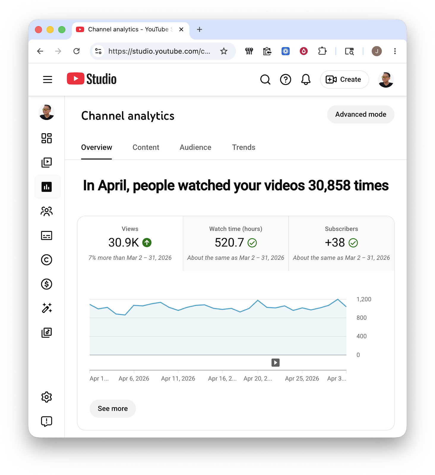Reload the page

point(77,51)
